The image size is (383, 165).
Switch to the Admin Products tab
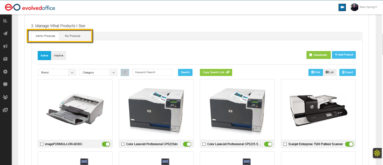point(45,36)
